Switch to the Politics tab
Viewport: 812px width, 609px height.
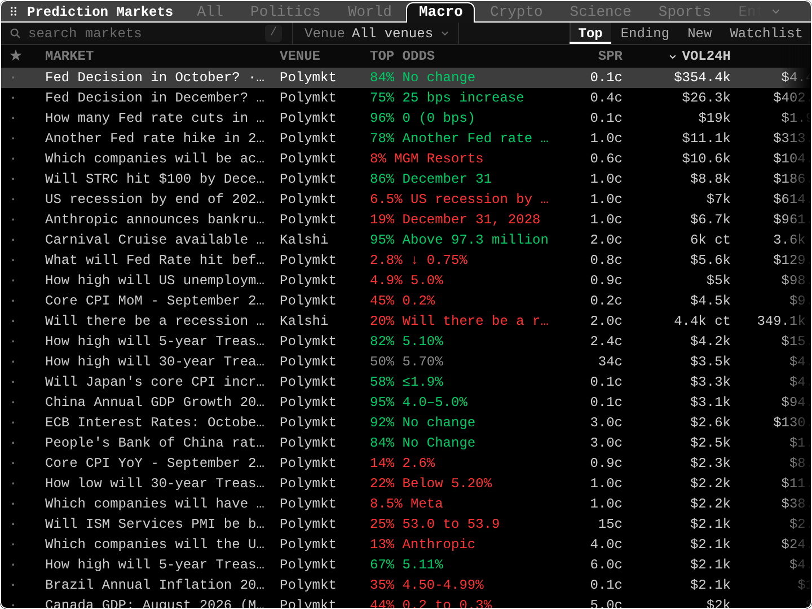coord(285,11)
